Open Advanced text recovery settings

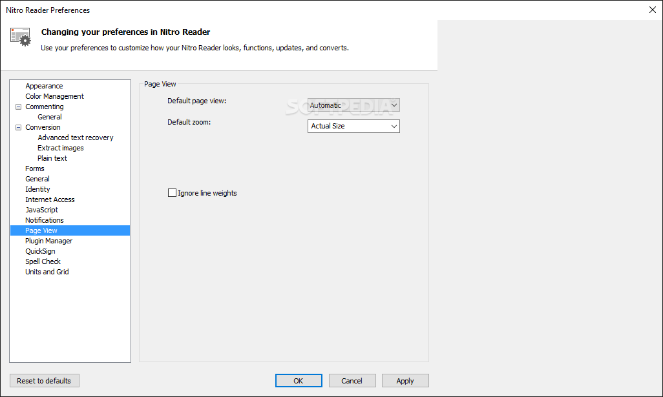75,137
